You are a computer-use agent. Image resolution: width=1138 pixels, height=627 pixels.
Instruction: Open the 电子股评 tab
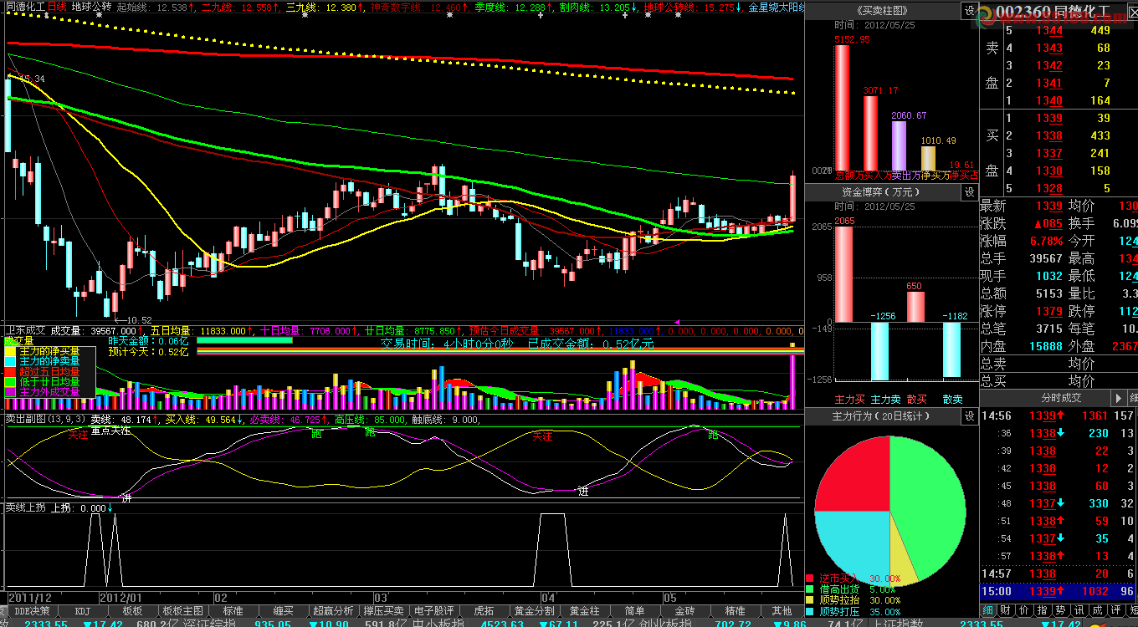coord(433,610)
